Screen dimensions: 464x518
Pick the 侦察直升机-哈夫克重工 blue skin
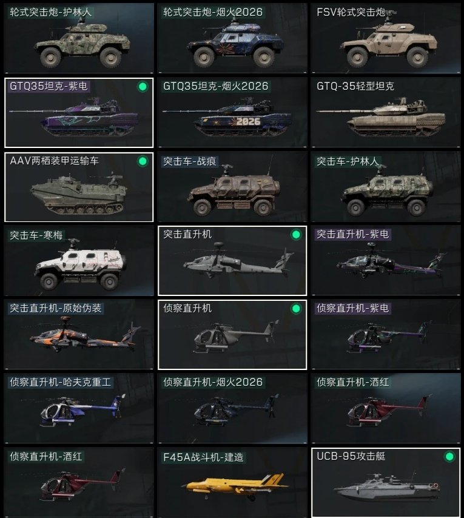(x=79, y=409)
